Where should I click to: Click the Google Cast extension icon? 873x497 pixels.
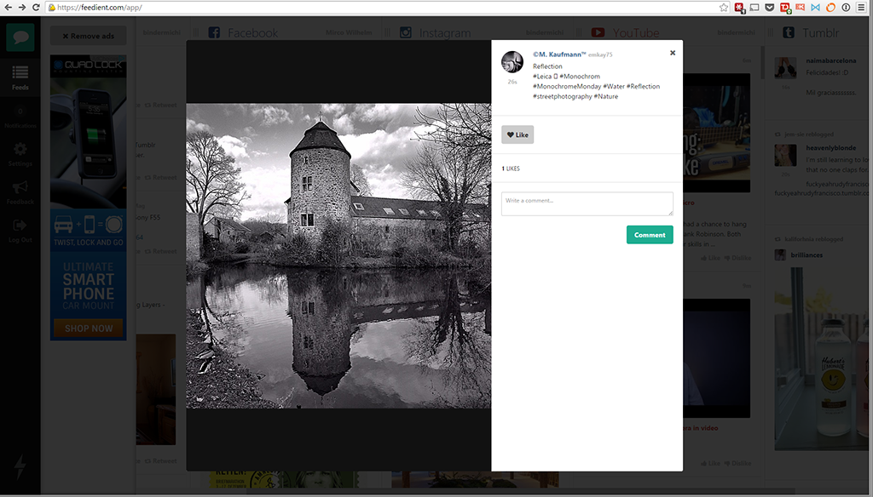coord(754,7)
